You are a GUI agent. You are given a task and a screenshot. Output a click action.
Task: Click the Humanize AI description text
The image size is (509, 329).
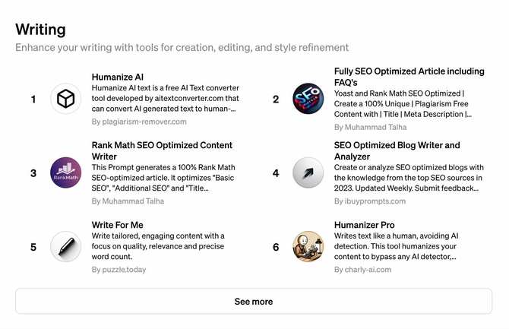(166, 98)
